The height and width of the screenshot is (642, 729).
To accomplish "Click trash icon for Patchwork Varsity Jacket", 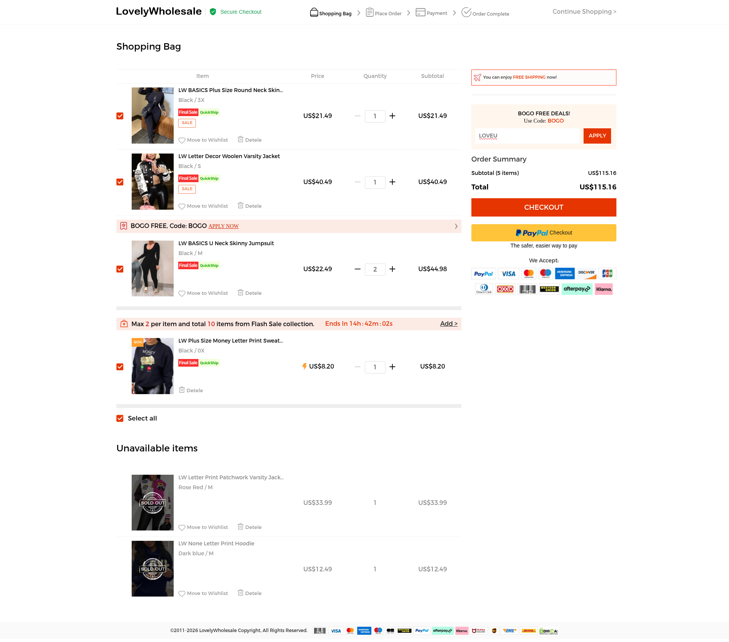I will point(240,527).
